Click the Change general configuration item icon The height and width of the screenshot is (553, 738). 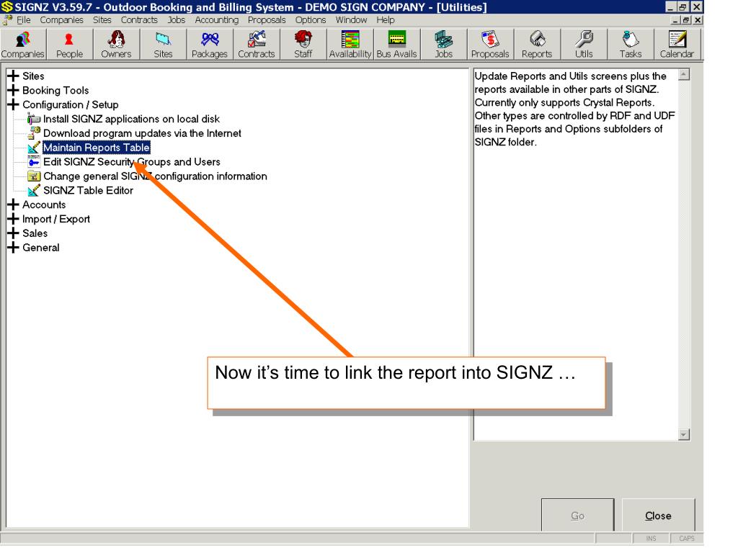pyautogui.click(x=34, y=176)
